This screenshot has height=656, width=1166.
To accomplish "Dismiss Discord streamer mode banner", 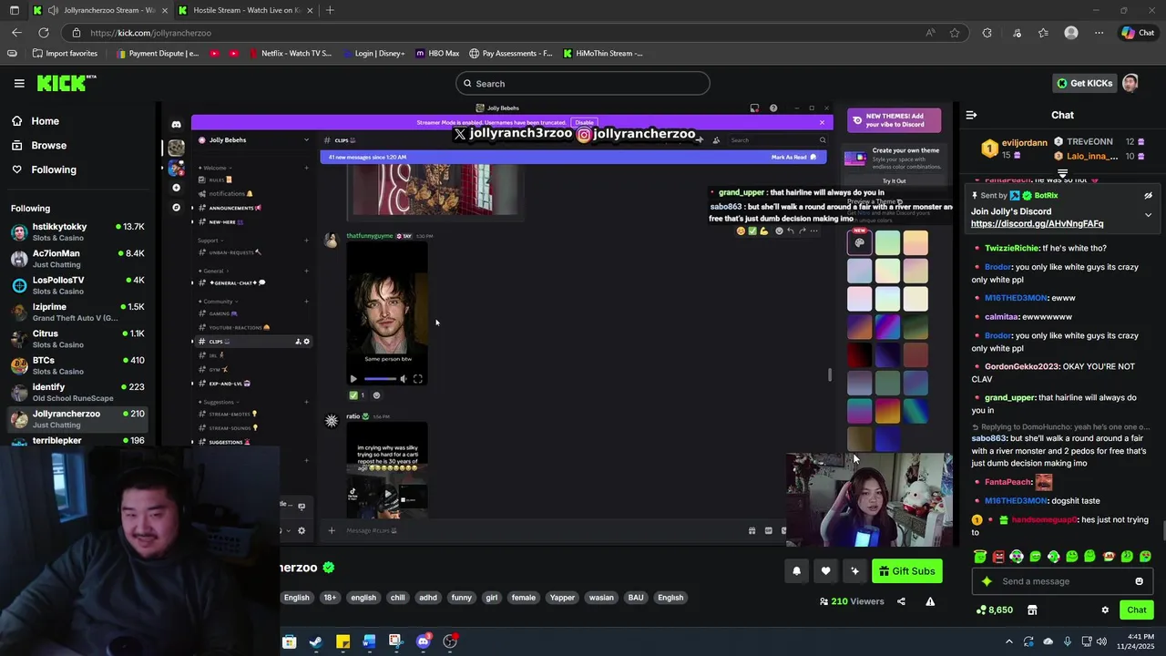I will [x=822, y=122].
